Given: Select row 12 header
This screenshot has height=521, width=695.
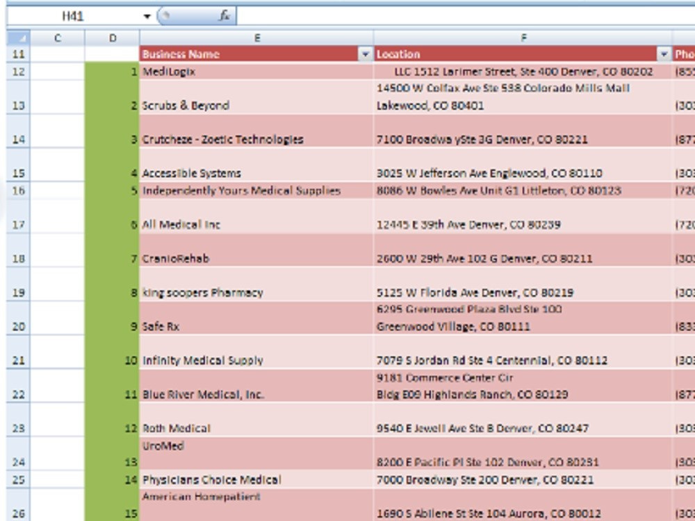Looking at the screenshot, I should 18,72.
